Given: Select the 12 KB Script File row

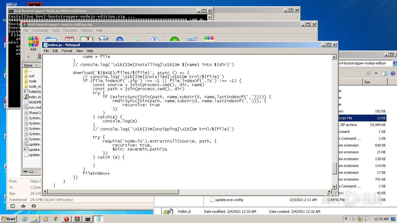Looking at the screenshot, I should click(x=362, y=118).
